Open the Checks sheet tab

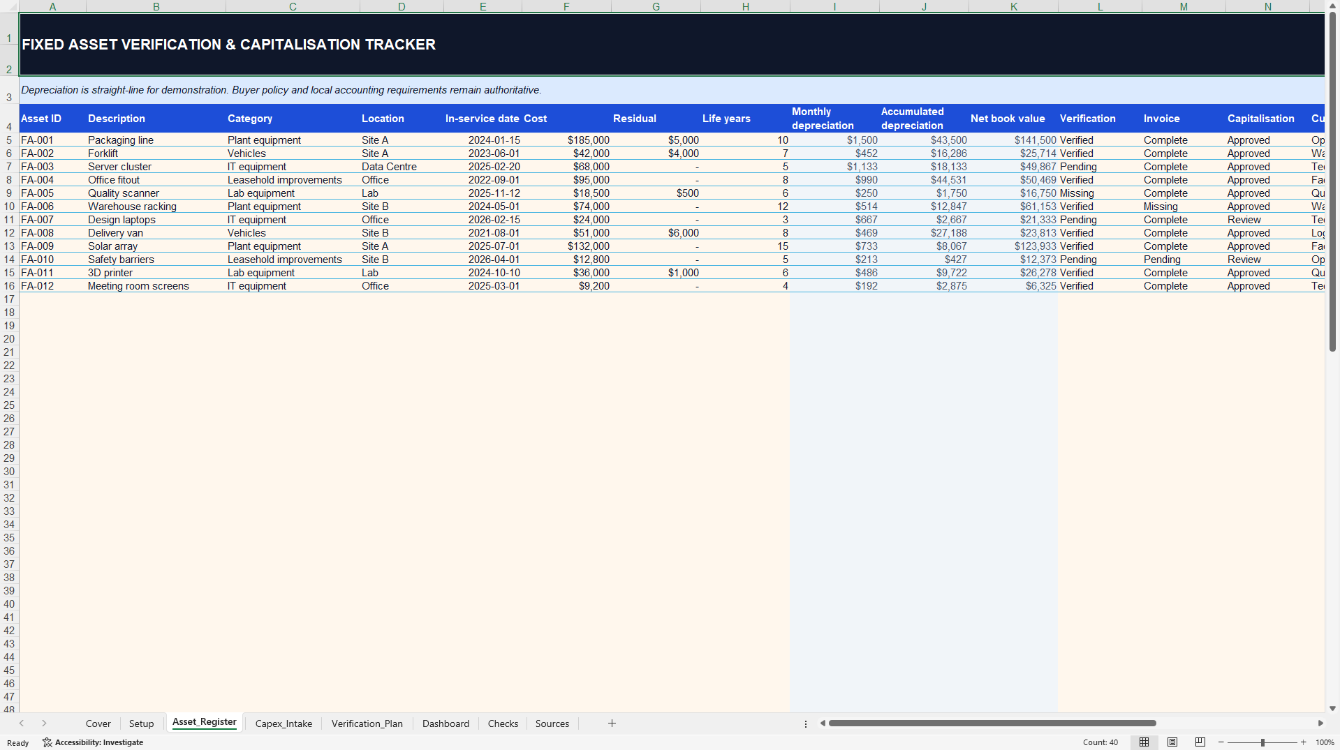503,723
